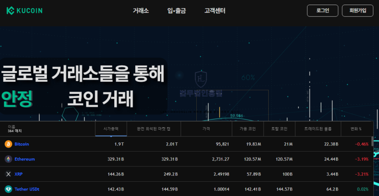The height and width of the screenshot is (196, 379).
Task: Click the XRP coin icon
Action: [9, 174]
